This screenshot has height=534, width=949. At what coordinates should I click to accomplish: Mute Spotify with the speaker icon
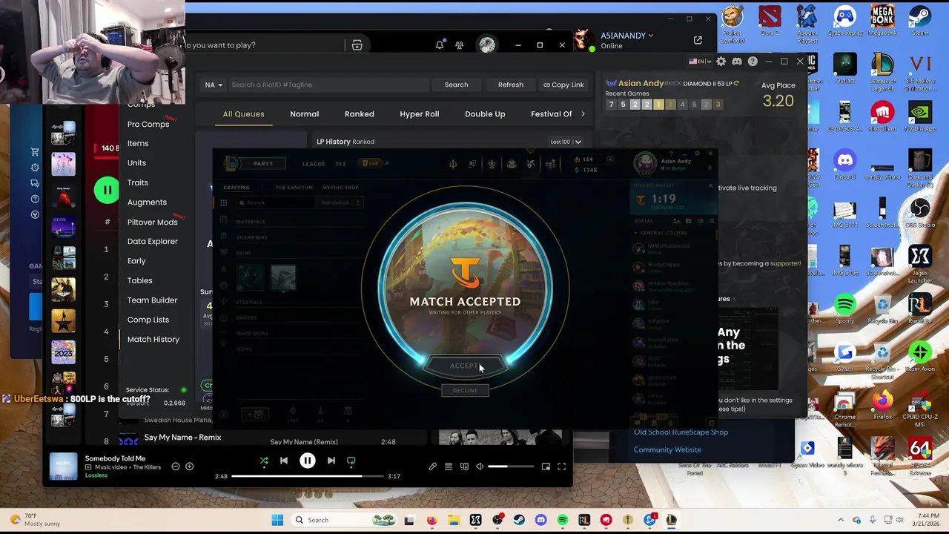point(480,467)
